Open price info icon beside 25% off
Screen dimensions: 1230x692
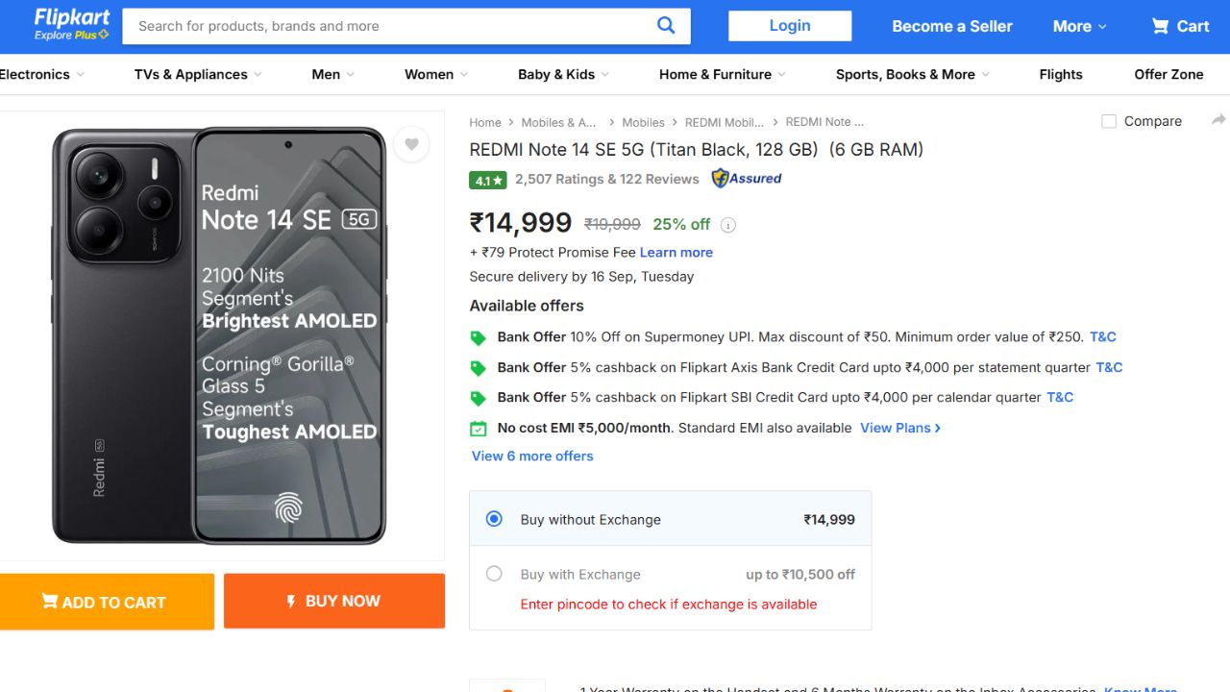pos(728,226)
